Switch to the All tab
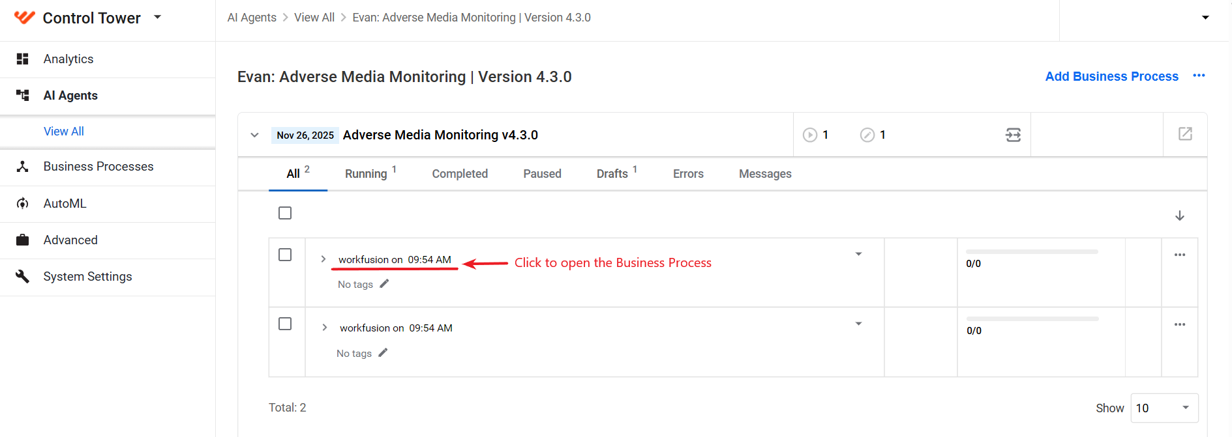The image size is (1232, 437). 298,173
